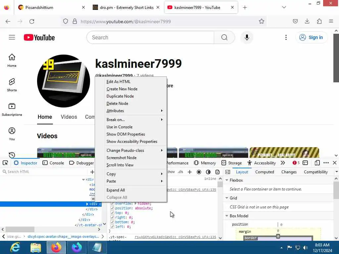This screenshot has width=339, height=254.
Task: Uncheck the bottom: 0 declaration
Action: point(112,222)
